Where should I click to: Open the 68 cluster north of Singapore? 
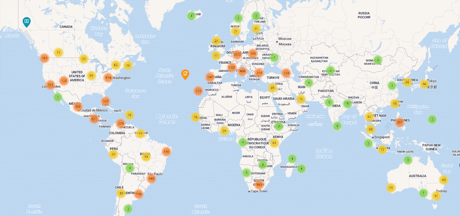(371, 129)
